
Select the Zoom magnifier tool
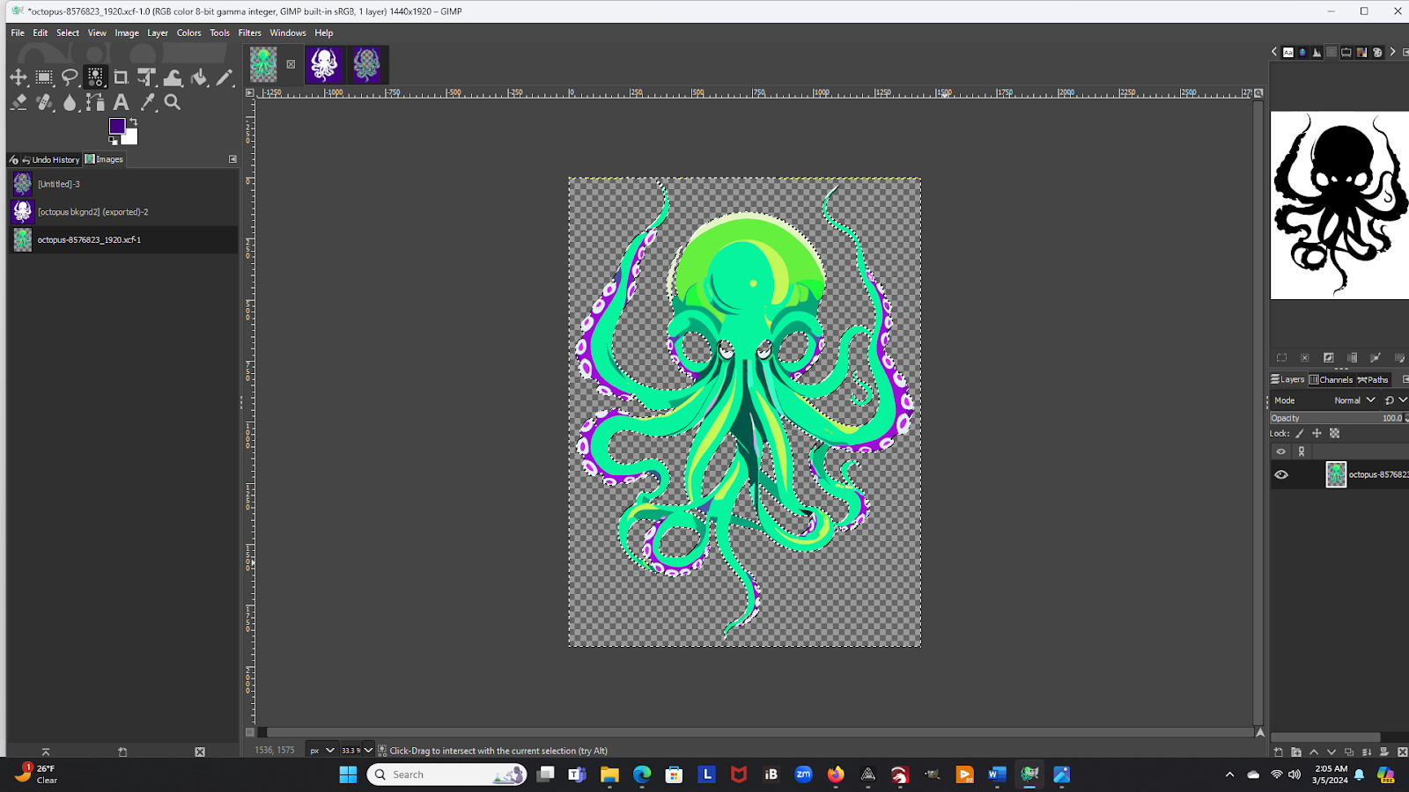click(173, 102)
